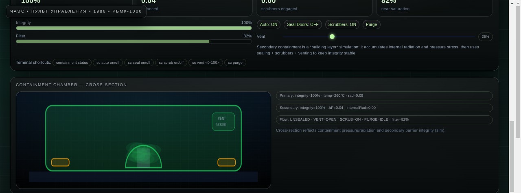Click the 'sc auto on/off' shortcut
Viewport: 521px width, 193px height.
[x=108, y=63]
